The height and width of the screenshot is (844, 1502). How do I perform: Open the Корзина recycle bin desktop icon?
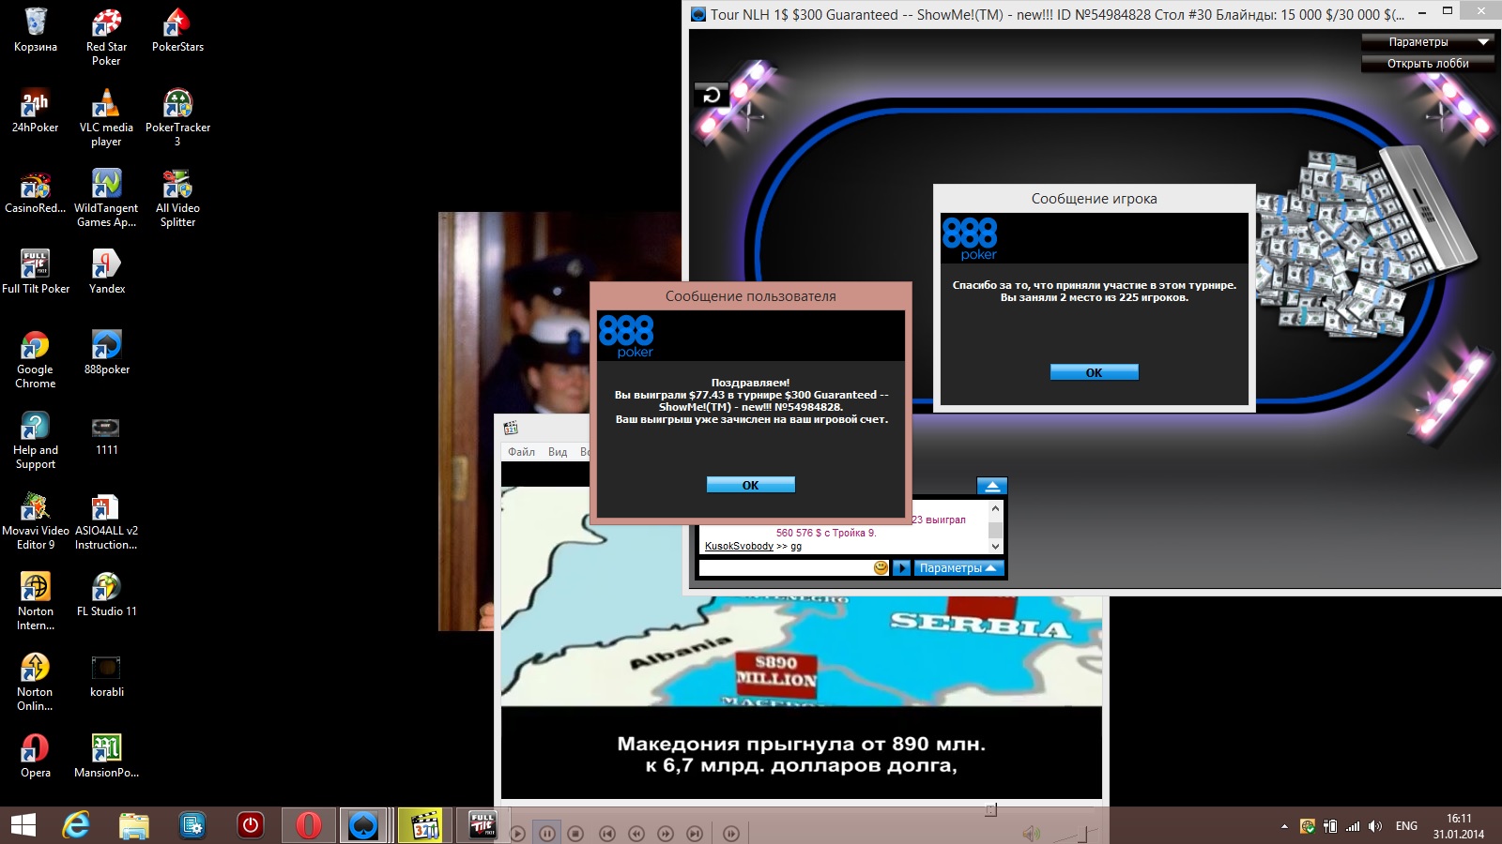click(36, 30)
